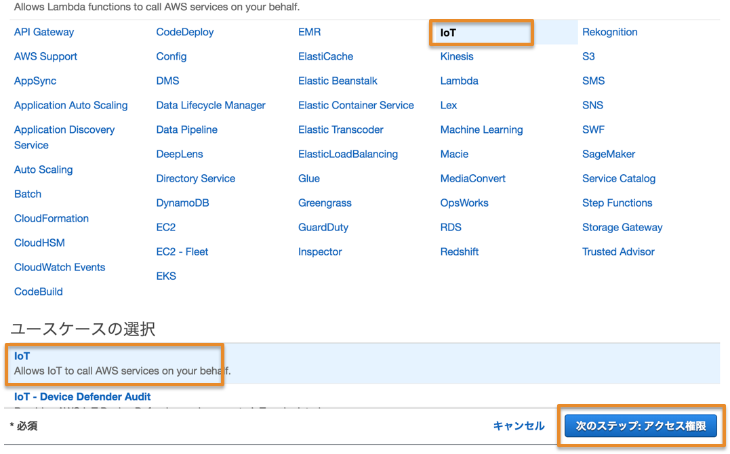Select Machine Learning service
The image size is (730, 454).
[x=481, y=129]
